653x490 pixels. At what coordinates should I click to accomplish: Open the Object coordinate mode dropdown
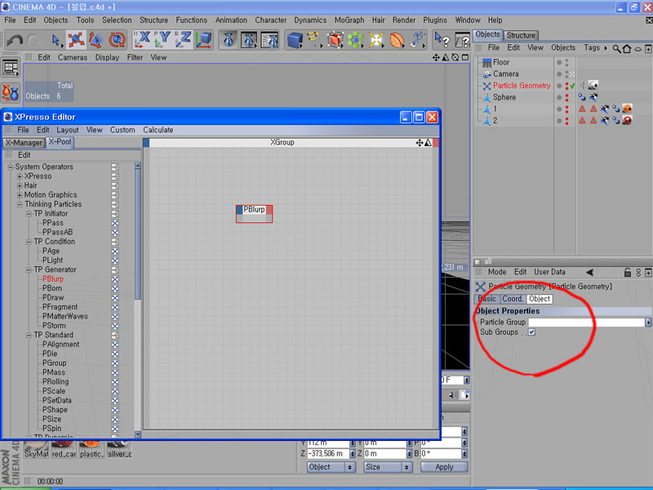[331, 467]
